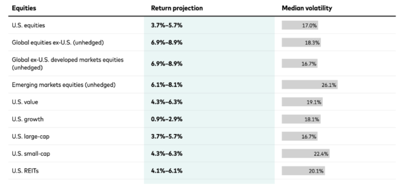Click the 4.1%–6.1% return projection value

click(x=167, y=171)
